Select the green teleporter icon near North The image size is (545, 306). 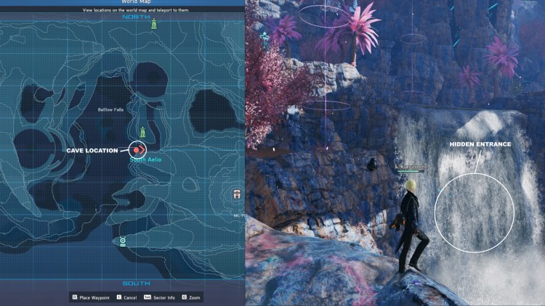click(x=153, y=24)
